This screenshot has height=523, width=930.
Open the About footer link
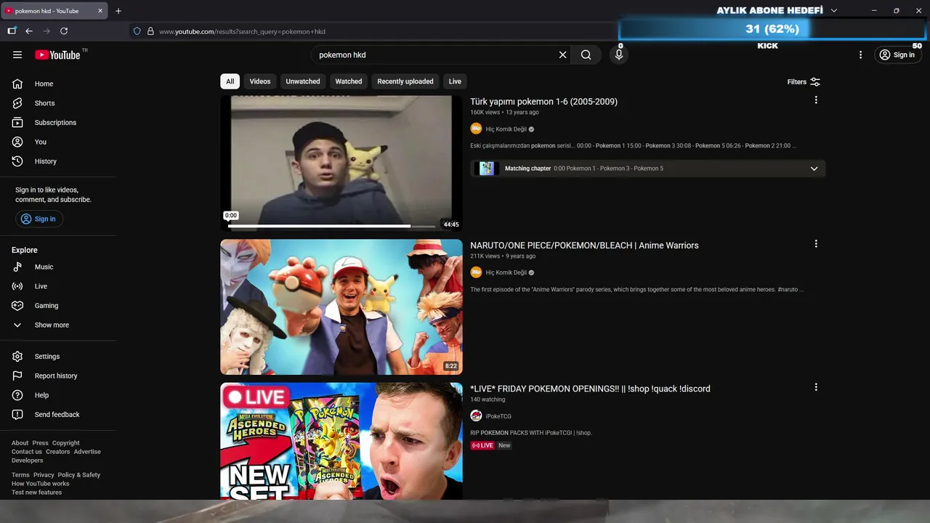pos(20,443)
